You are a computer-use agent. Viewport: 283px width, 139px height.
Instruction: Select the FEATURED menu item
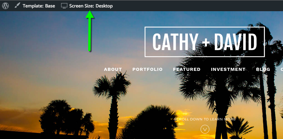187,69
